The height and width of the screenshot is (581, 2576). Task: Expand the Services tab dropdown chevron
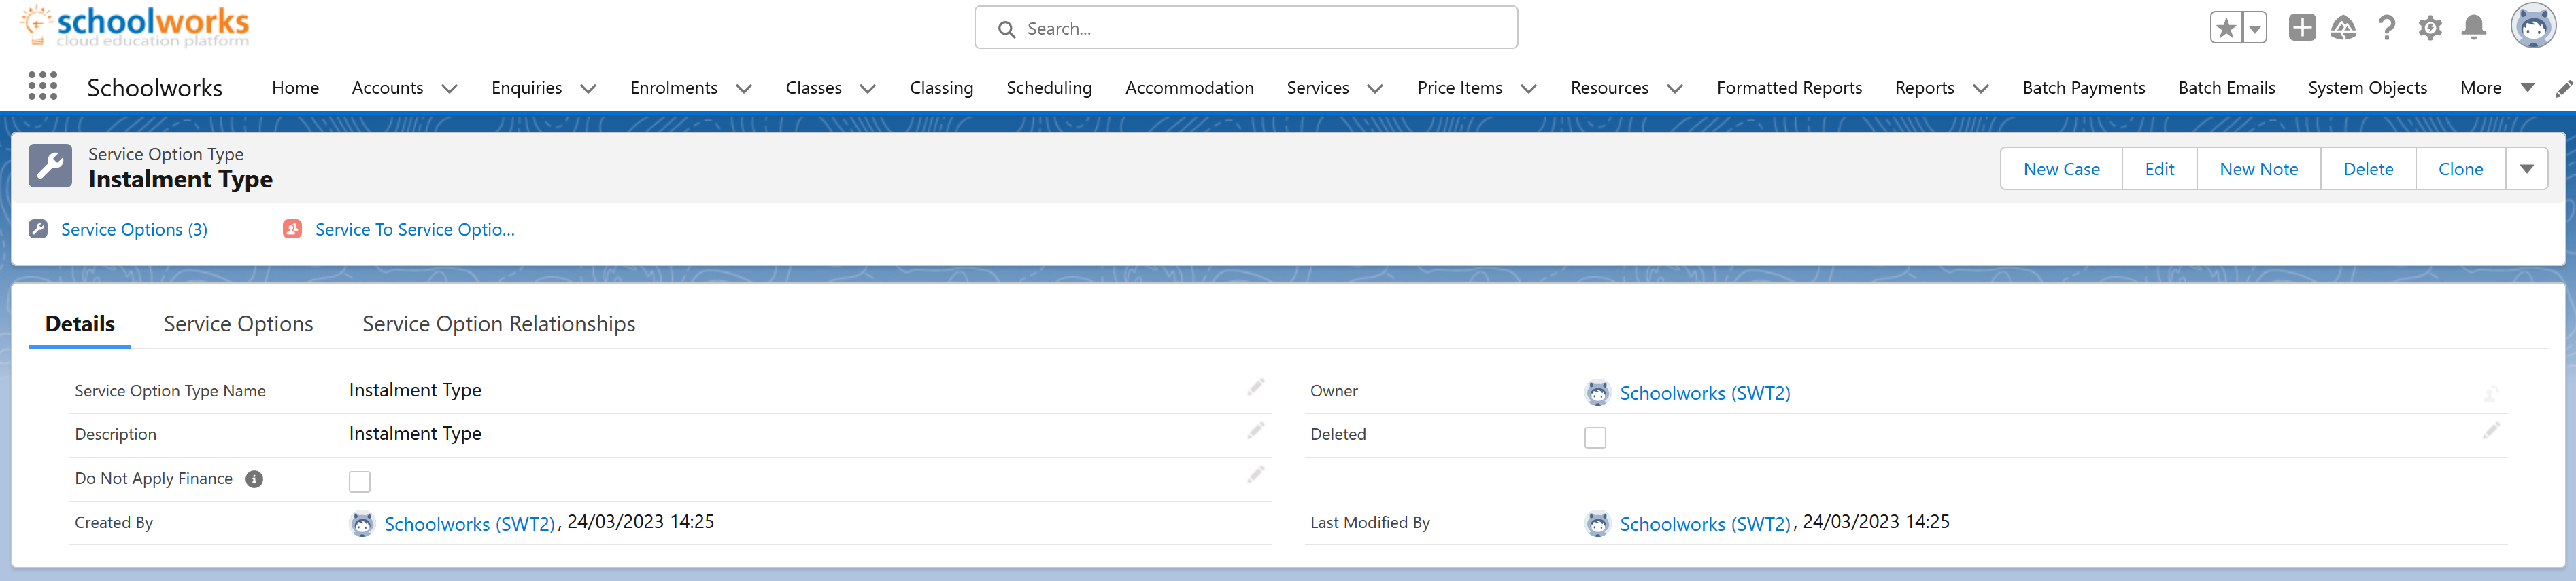pyautogui.click(x=1375, y=89)
